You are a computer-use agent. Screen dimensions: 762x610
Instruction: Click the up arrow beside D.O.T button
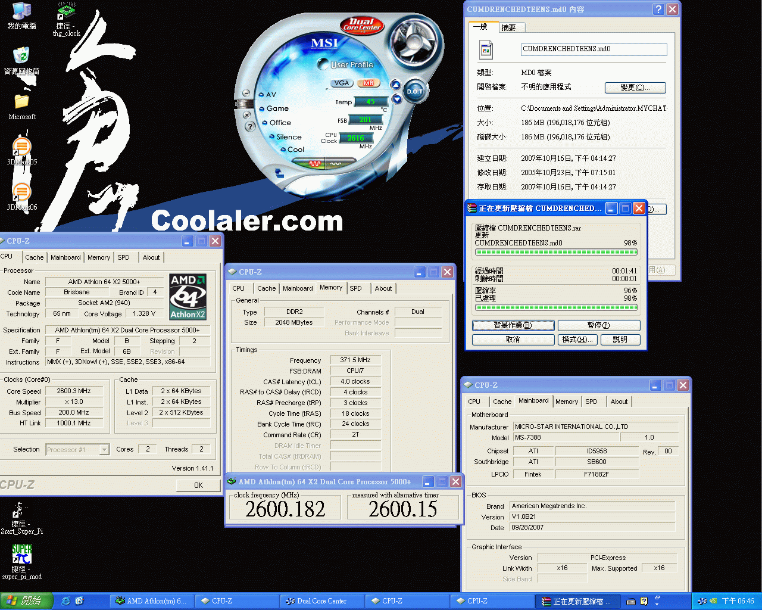point(395,85)
